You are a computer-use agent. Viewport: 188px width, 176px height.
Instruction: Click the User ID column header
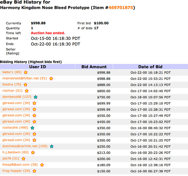tap(38, 67)
